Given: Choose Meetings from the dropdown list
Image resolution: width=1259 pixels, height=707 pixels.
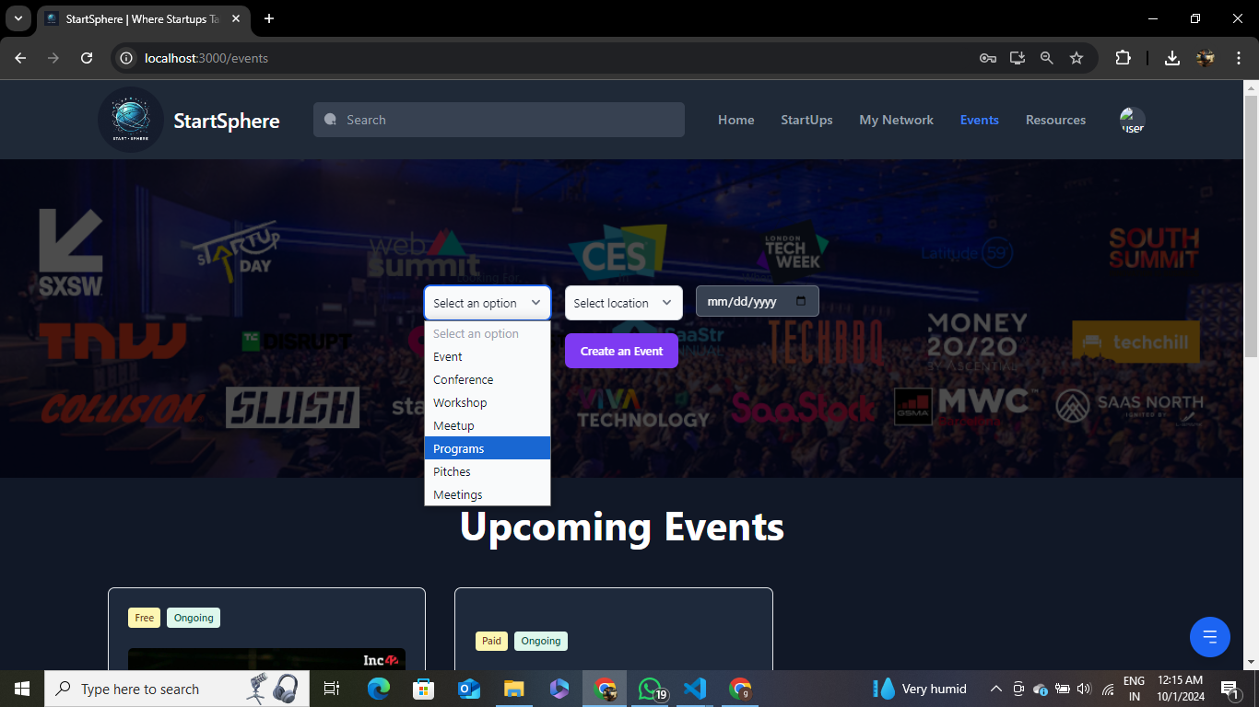Looking at the screenshot, I should (x=488, y=494).
